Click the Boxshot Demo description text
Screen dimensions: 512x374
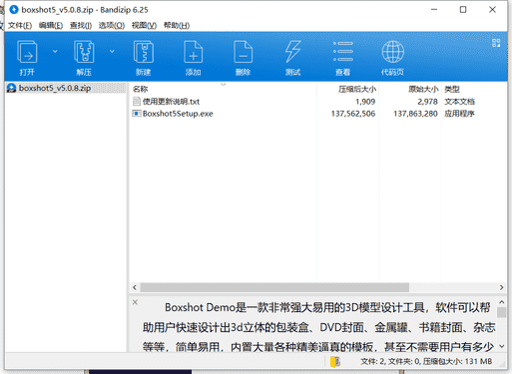point(318,327)
